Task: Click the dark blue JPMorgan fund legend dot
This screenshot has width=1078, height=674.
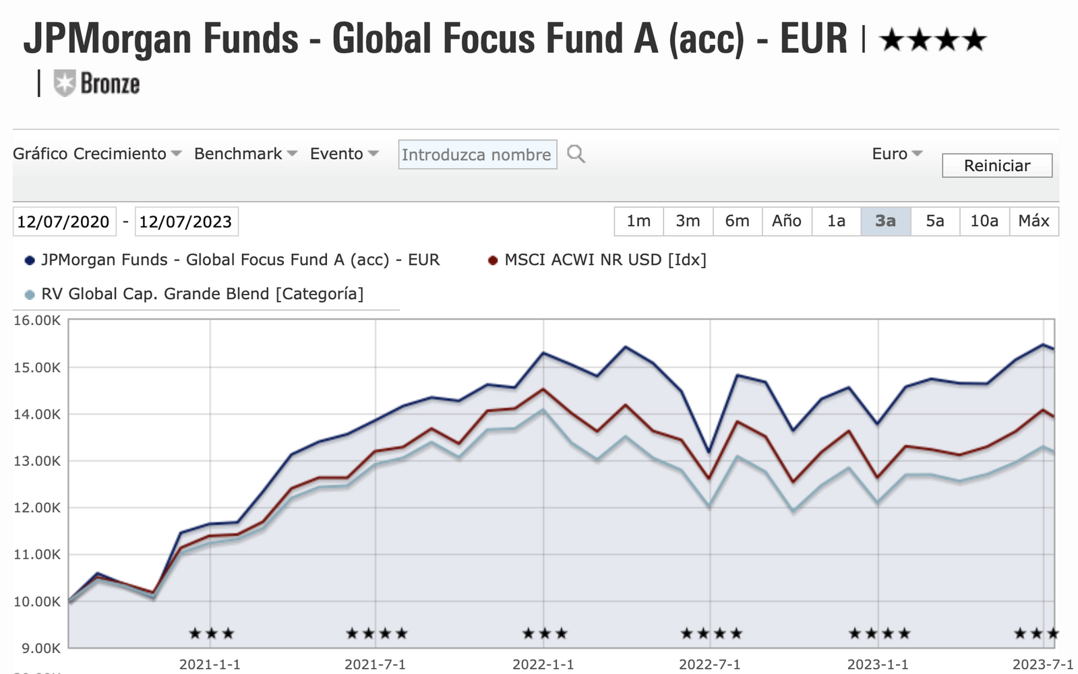Action: (x=30, y=260)
